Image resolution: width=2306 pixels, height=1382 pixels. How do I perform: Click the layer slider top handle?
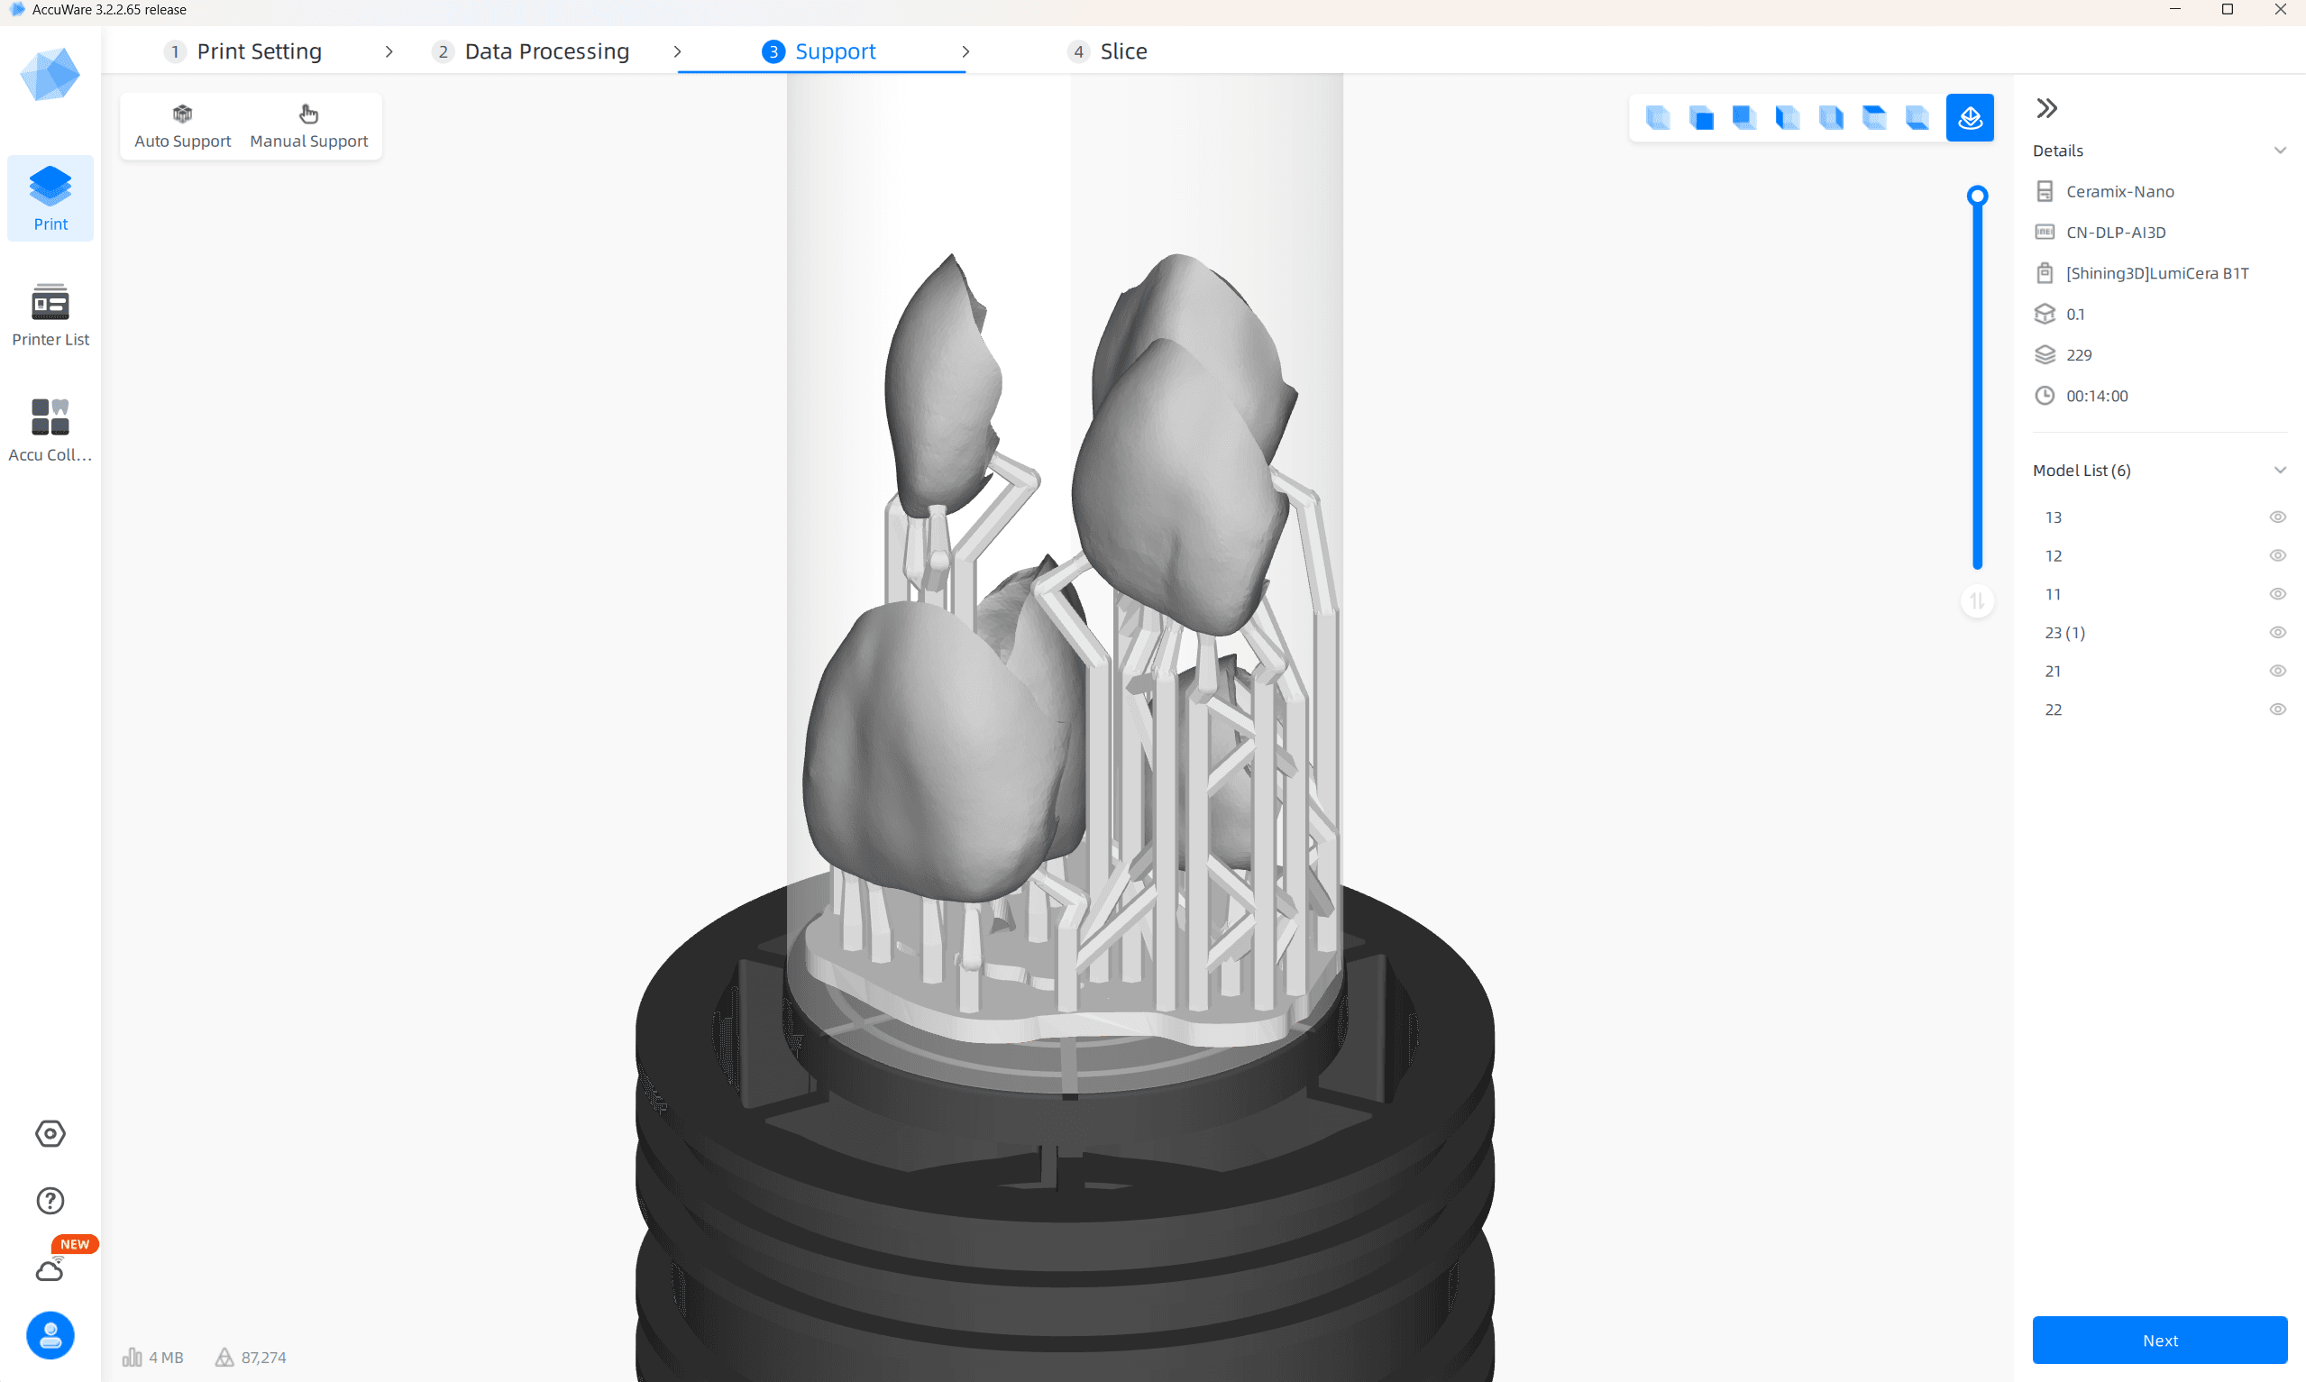click(1977, 196)
